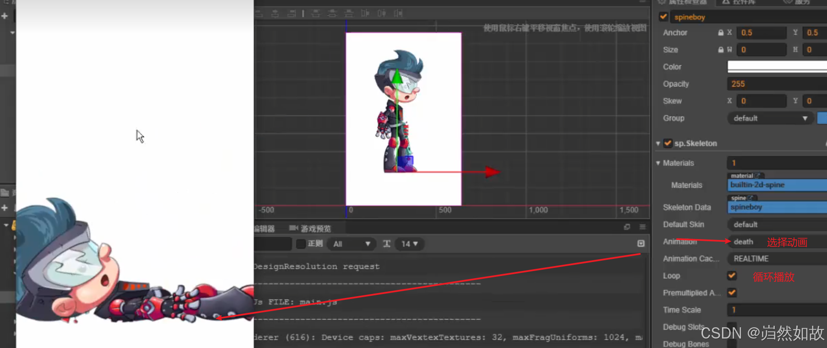Click the console search filter input
The image size is (827, 348).
tap(273, 244)
